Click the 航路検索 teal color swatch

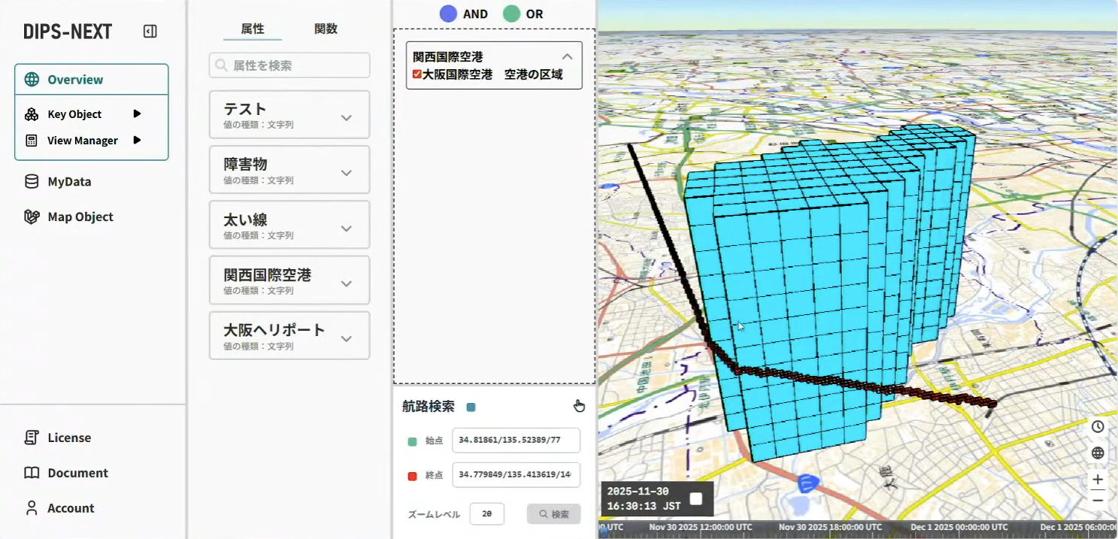point(471,407)
